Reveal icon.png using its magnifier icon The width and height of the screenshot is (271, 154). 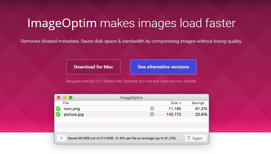(x=152, y=109)
